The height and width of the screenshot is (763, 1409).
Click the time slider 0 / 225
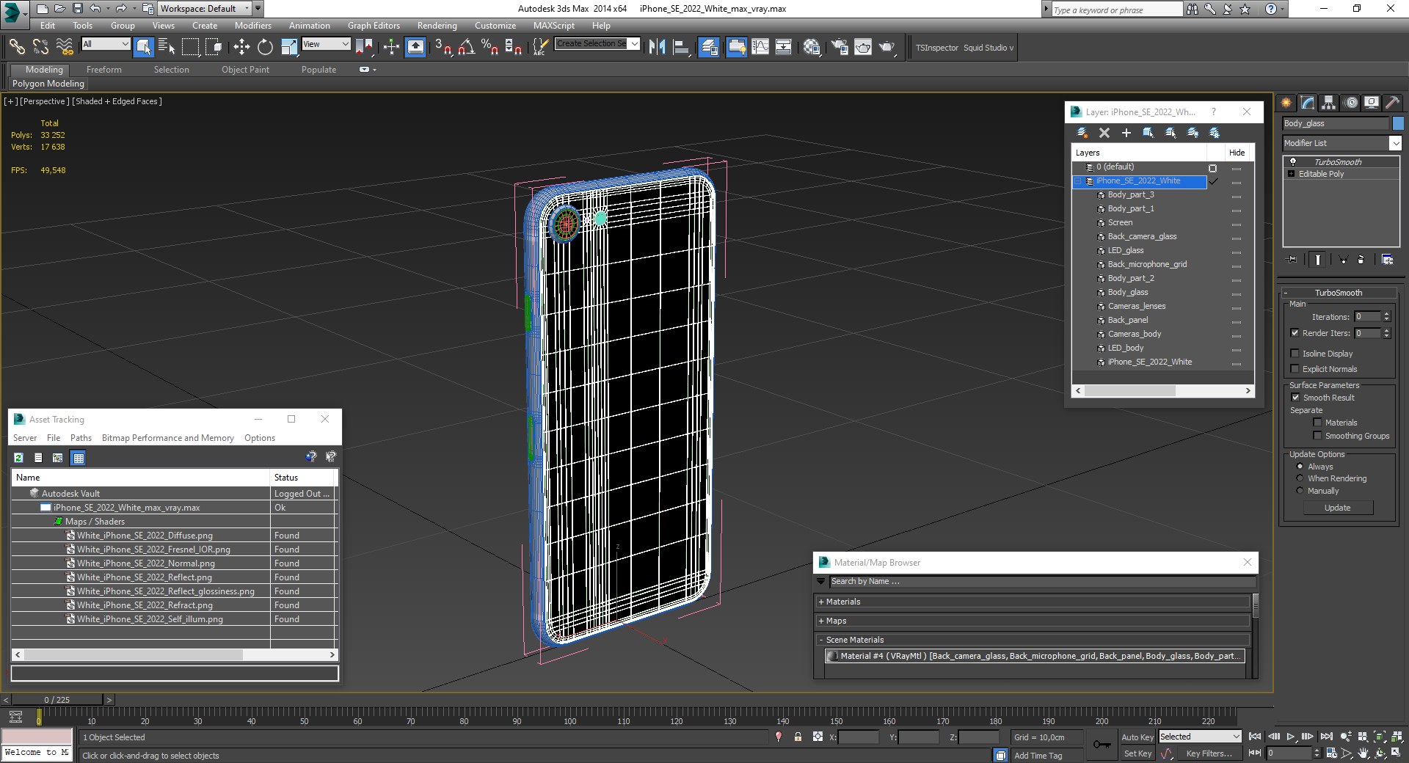(57, 700)
